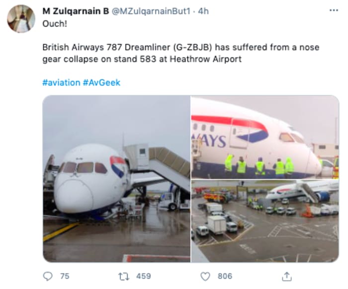Open the tweet's more options menu
This screenshot has height=289, width=348.
[x=332, y=10]
